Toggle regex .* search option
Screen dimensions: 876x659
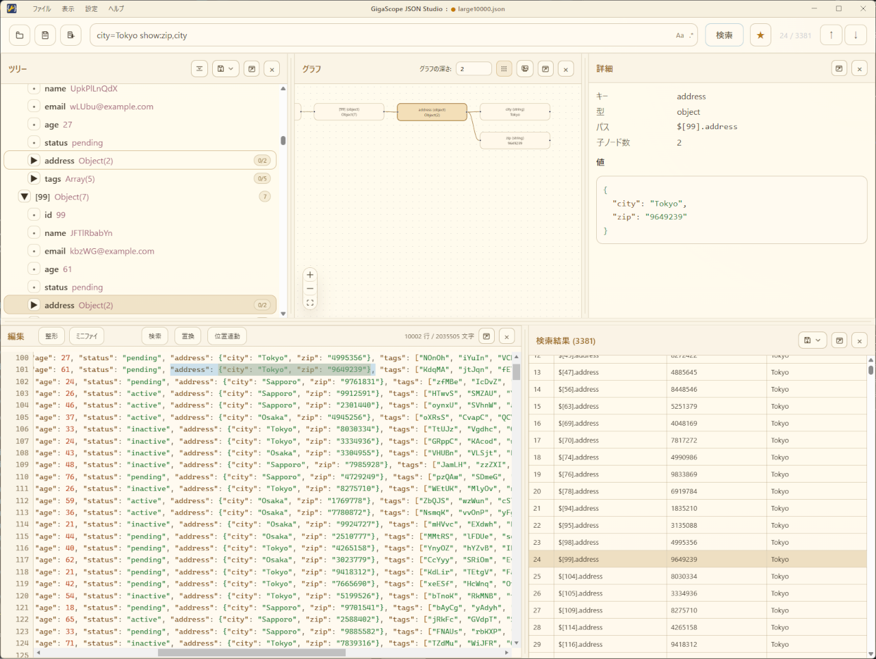coord(691,36)
